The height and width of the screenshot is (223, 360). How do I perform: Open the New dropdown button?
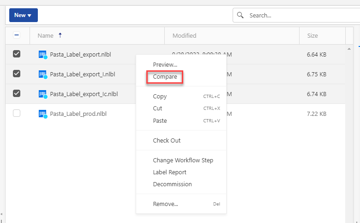pyautogui.click(x=23, y=15)
